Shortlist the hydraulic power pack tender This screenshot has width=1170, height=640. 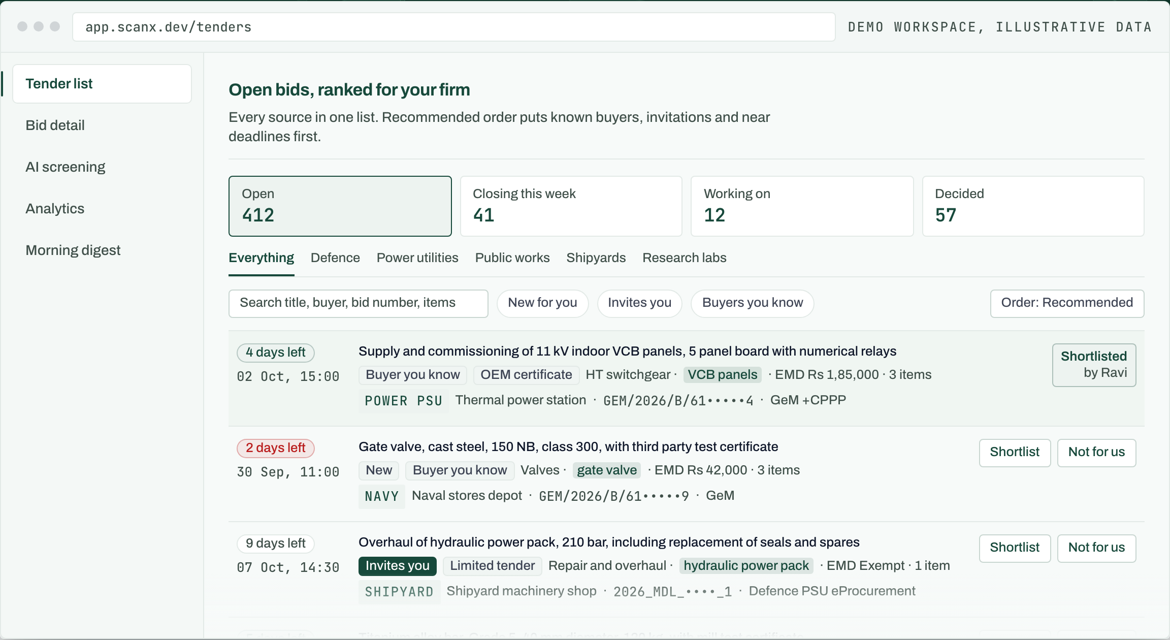pyautogui.click(x=1015, y=549)
